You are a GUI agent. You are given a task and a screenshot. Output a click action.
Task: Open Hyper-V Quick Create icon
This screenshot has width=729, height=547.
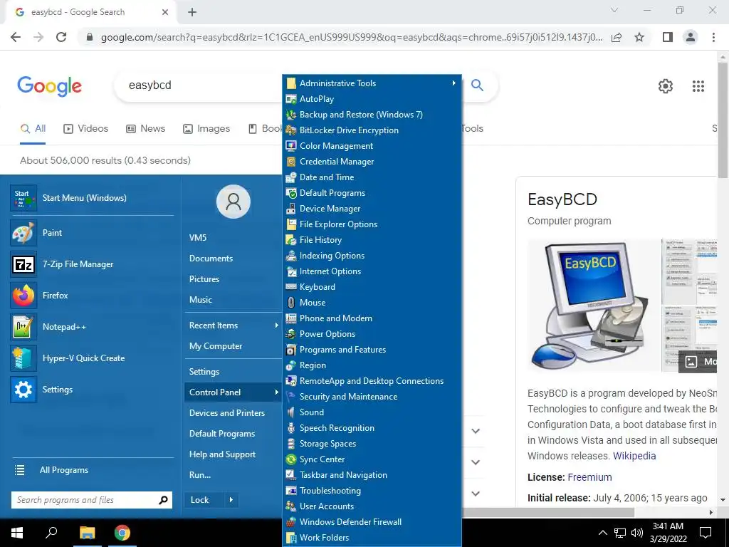coord(23,358)
